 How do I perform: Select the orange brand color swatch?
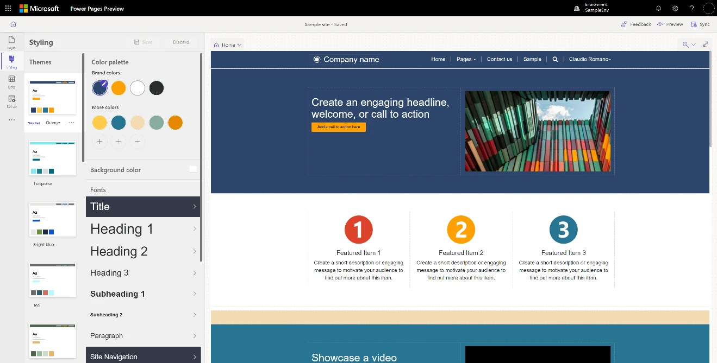[119, 87]
